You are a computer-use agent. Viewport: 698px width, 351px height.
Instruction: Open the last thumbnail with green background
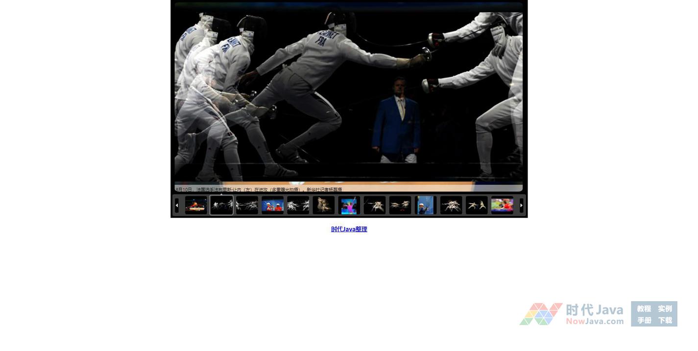(502, 205)
